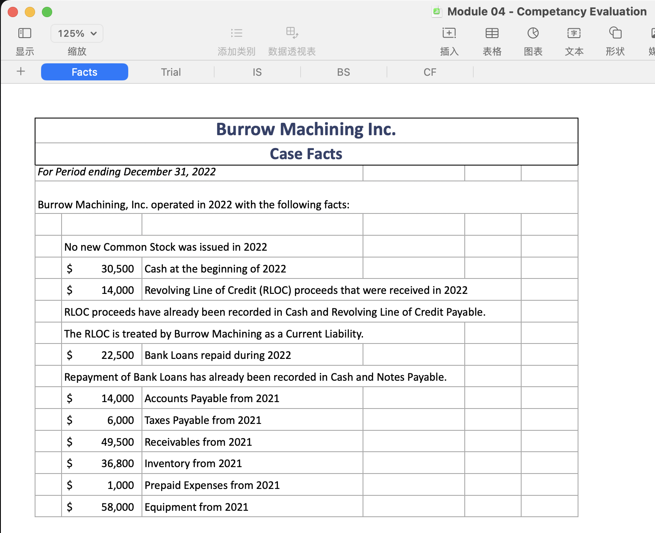Select the Burrow Machining Inc. title cell
This screenshot has width=655, height=533.
pyautogui.click(x=306, y=130)
